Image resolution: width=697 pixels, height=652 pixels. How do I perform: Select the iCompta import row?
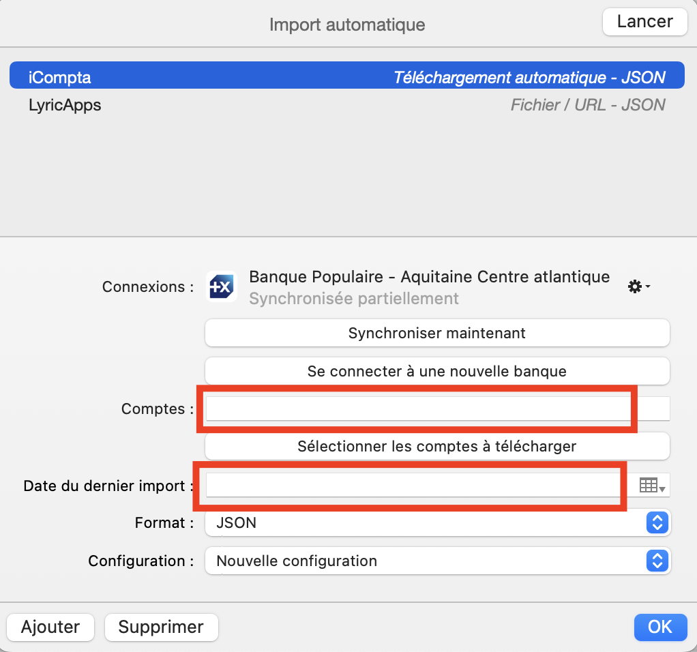tap(346, 75)
